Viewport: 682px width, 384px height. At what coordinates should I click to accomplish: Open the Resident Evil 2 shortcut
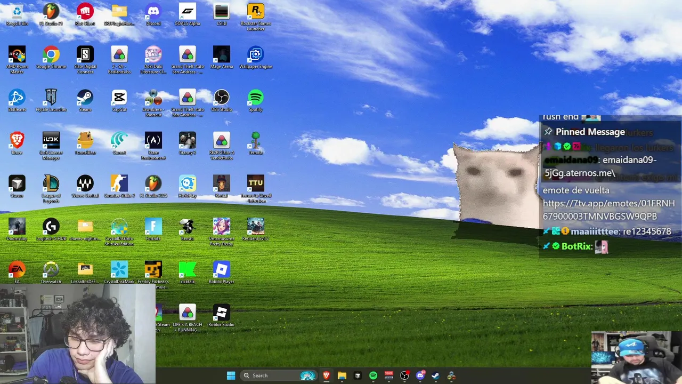click(x=256, y=229)
